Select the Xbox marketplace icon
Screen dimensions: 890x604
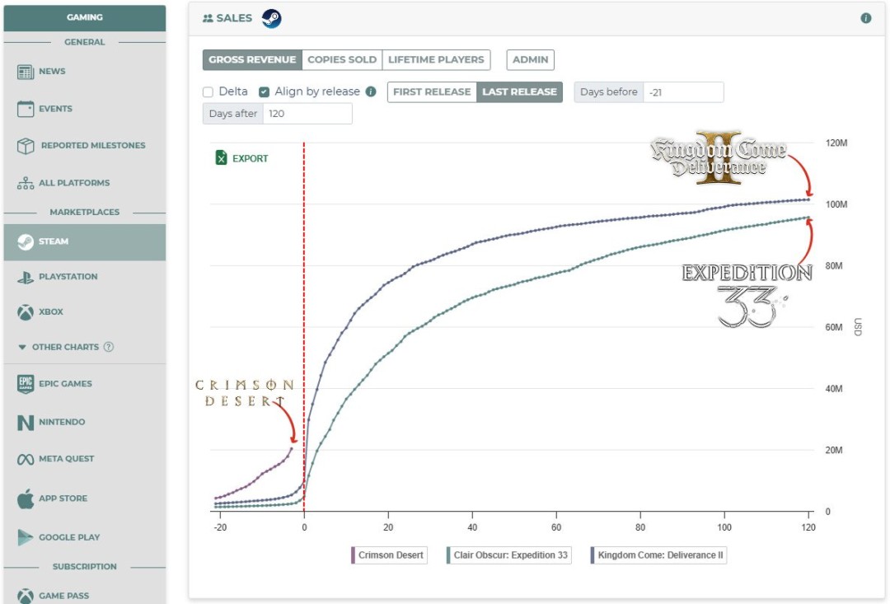coord(26,312)
